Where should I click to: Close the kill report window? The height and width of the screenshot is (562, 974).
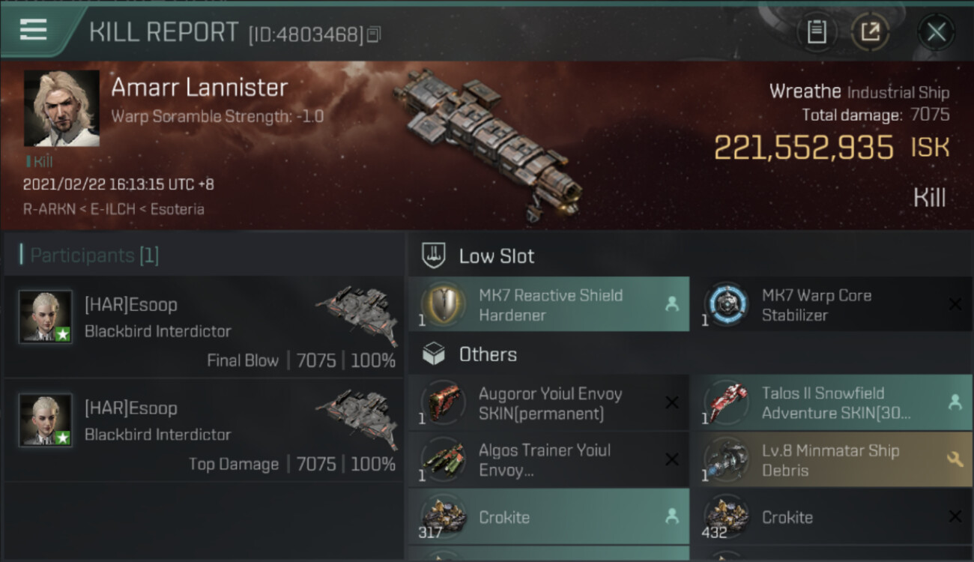pos(936,32)
